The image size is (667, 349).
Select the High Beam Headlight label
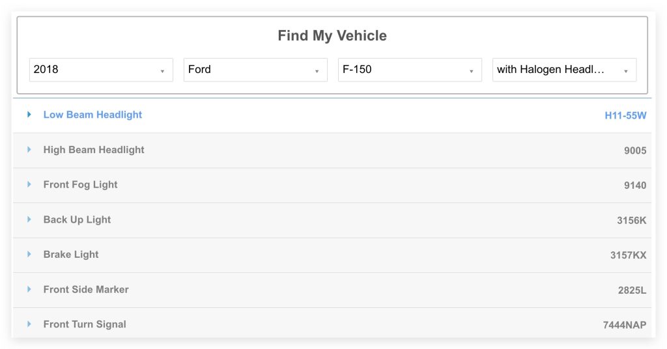tap(94, 150)
